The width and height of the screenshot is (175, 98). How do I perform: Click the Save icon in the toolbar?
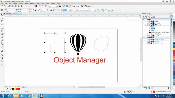click(x=10, y=6)
